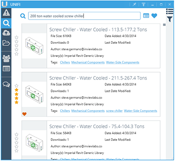The width and height of the screenshot is (175, 161).
Task: Open the users group sidebar icon
Action: click(x=6, y=59)
